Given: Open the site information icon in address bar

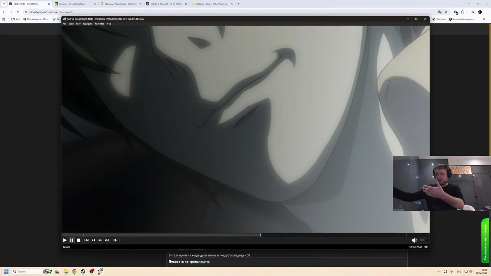Looking at the screenshot, I should pos(26,12).
